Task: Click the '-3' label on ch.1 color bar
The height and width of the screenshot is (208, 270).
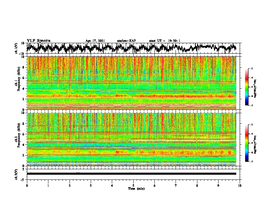Action: click(x=251, y=68)
